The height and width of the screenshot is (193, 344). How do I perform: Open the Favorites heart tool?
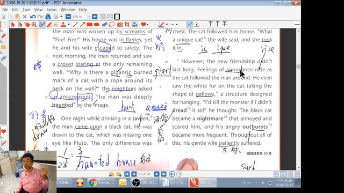click(x=144, y=25)
